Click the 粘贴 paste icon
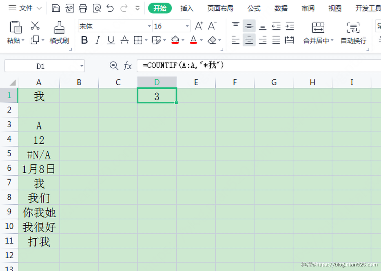381x271 pixels. click(x=16, y=27)
